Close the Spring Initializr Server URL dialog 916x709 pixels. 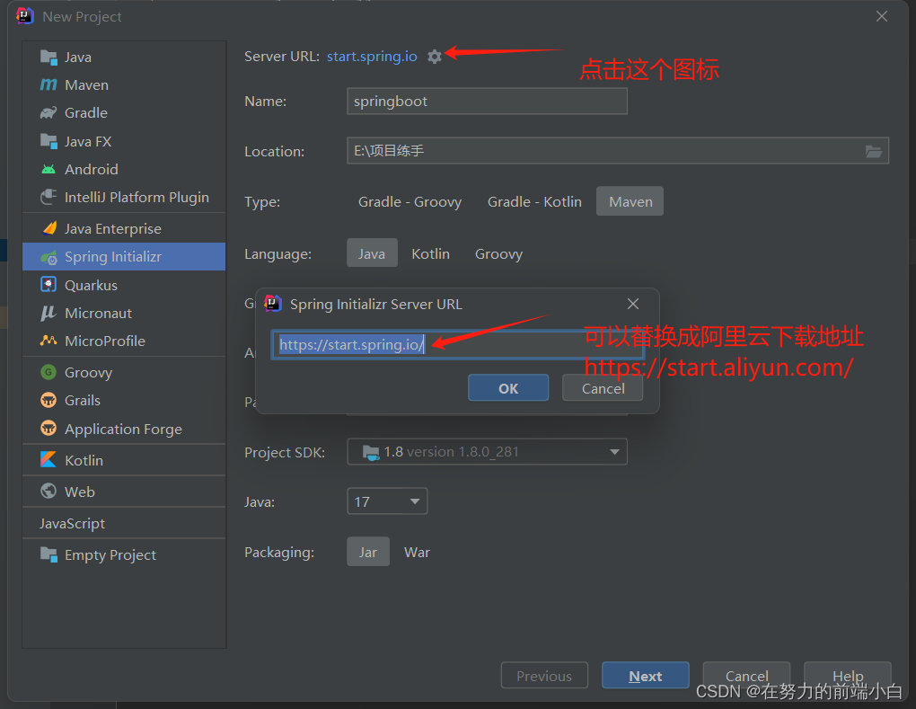[x=633, y=304]
